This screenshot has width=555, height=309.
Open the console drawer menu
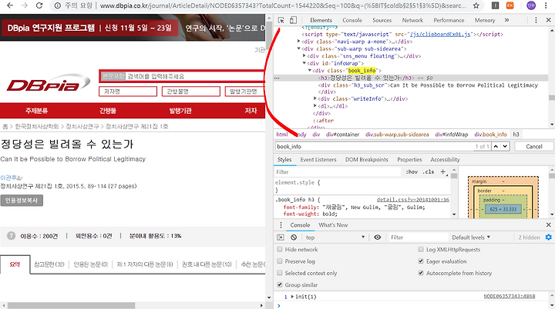click(281, 225)
